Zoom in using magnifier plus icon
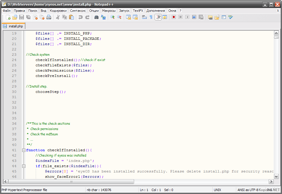This screenshot has width=282, height=194. click(113, 17)
